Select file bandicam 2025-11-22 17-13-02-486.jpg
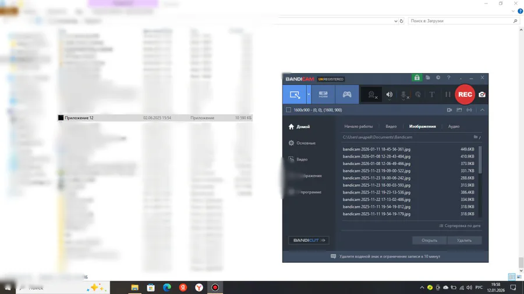 tap(408, 200)
